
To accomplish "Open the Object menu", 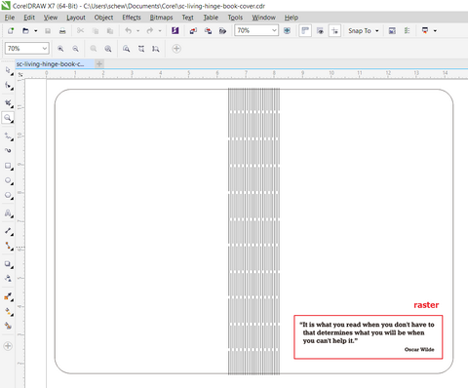I will click(x=103, y=18).
